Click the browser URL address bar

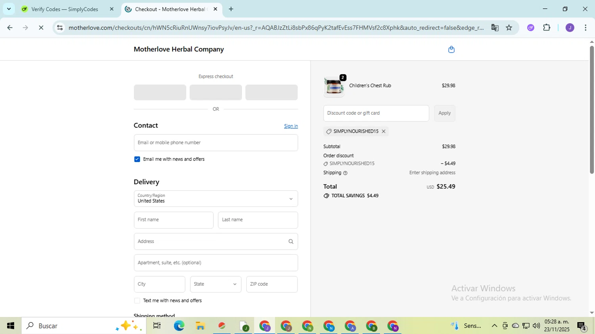coord(276,28)
